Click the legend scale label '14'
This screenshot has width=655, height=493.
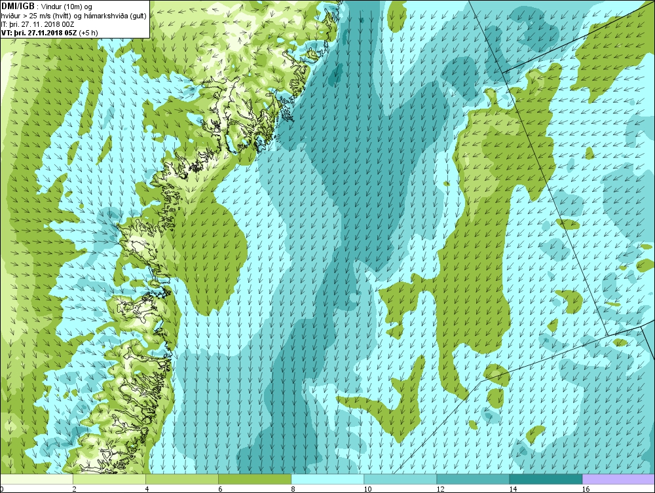click(x=513, y=489)
